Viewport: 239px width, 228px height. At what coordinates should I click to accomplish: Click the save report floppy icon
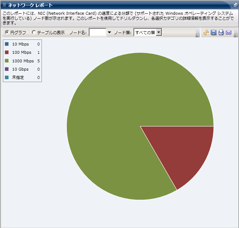214,33
